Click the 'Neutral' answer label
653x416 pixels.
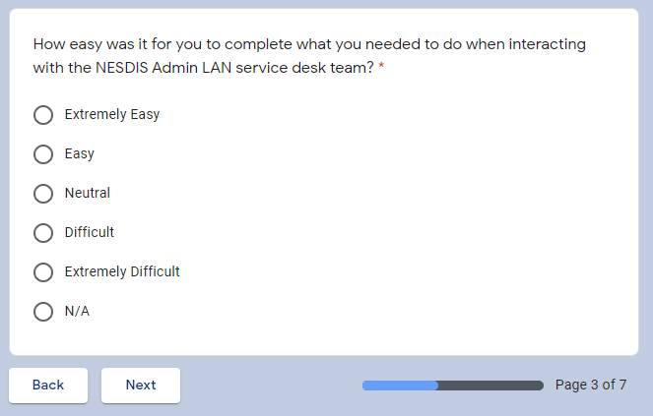88,193
